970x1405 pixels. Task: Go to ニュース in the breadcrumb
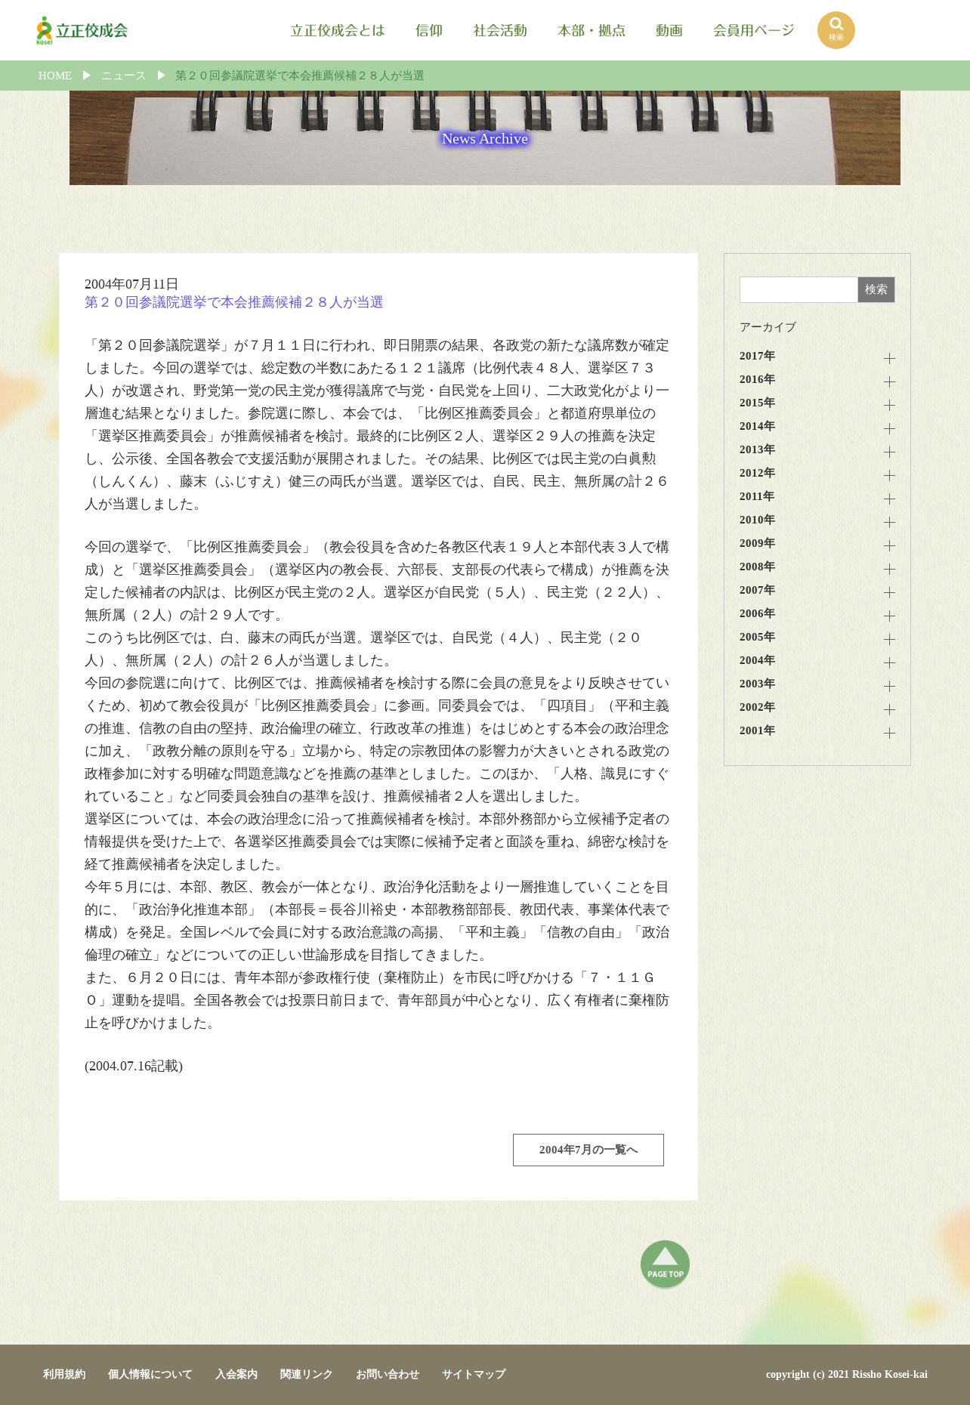(x=124, y=76)
